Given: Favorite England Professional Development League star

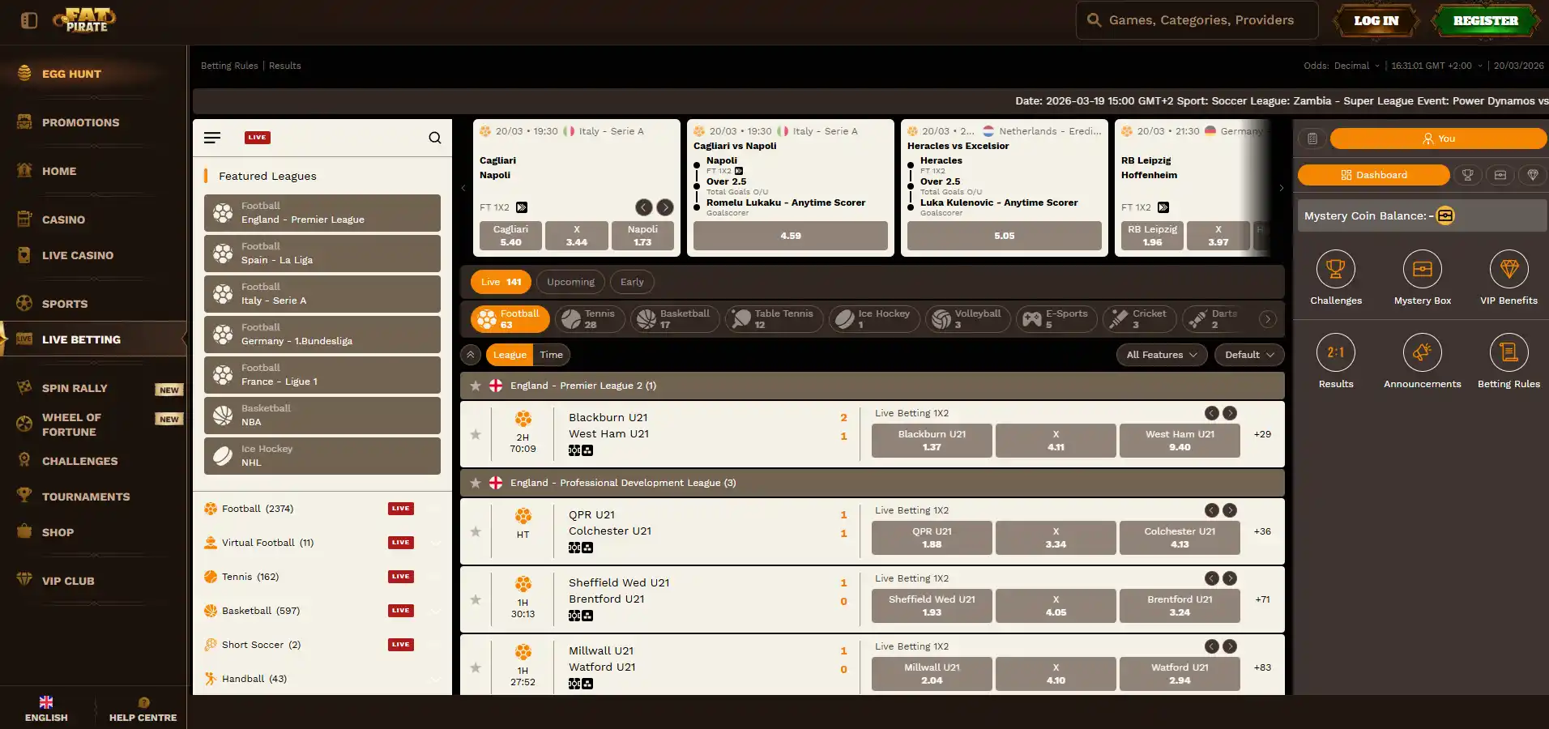Looking at the screenshot, I should coord(476,483).
